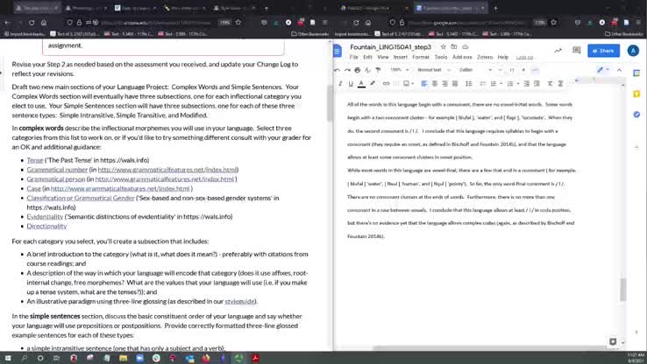Click the Windows Start button
Image resolution: width=647 pixels, height=364 pixels.
[x=7, y=358]
